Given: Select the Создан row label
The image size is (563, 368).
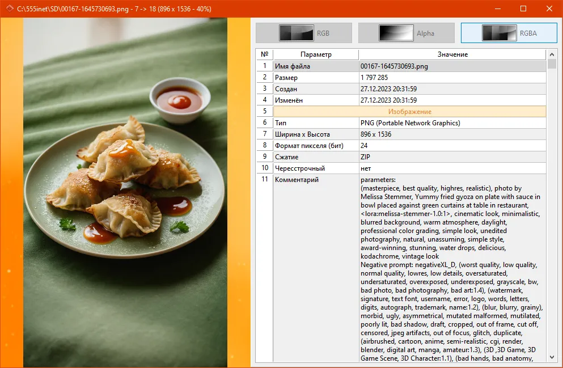Looking at the screenshot, I should pos(316,88).
